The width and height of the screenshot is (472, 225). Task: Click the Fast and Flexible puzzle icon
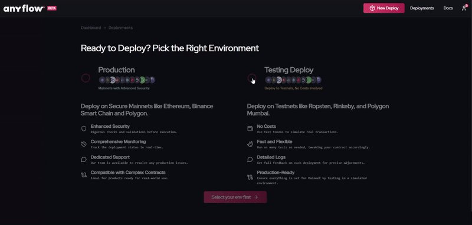(250, 144)
